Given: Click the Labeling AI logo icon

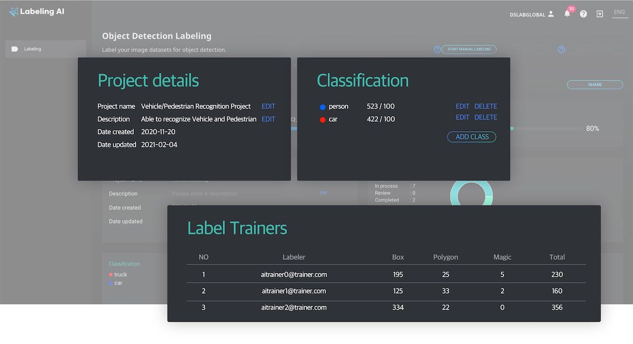Looking at the screenshot, I should [x=13, y=11].
